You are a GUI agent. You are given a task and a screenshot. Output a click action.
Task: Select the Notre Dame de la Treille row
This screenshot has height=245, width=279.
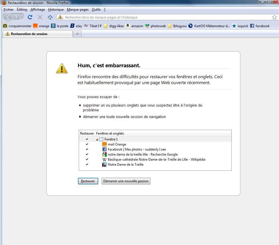point(155,165)
